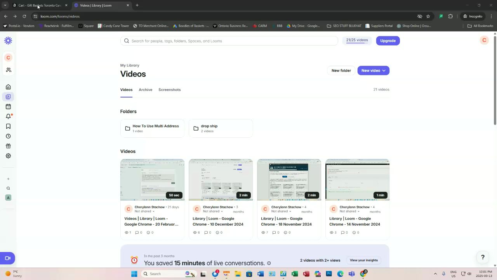Open the green A space icon
497x280 pixels.
coord(8,198)
